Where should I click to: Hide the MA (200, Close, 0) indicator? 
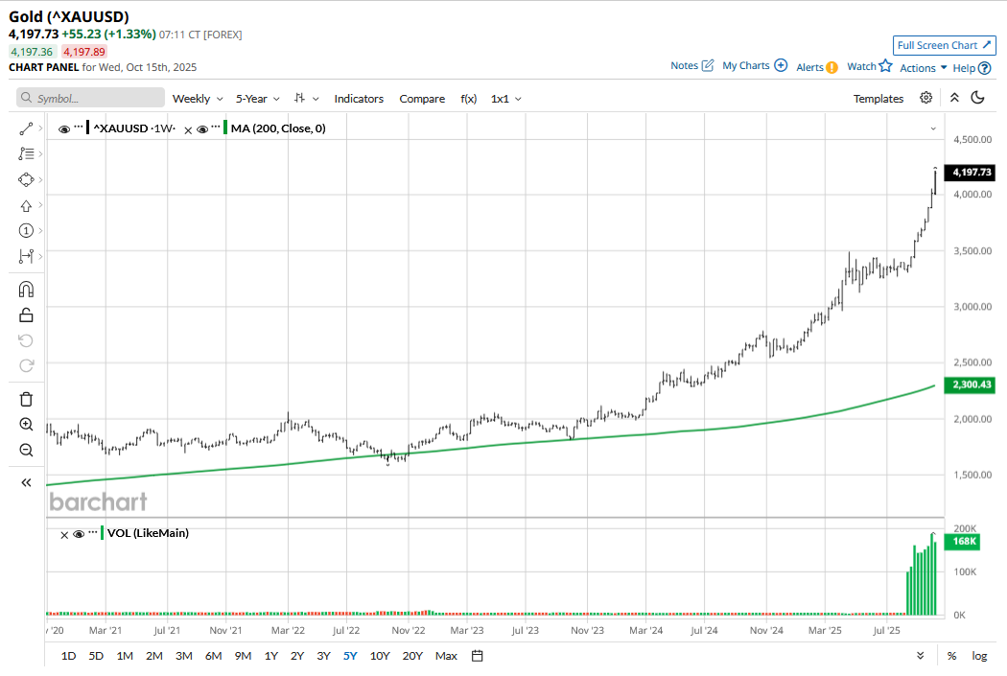pos(201,128)
